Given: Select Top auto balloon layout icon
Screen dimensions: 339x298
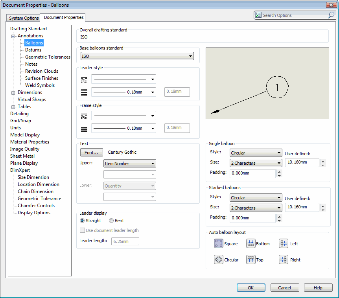Looking at the screenshot, I should (x=251, y=259).
